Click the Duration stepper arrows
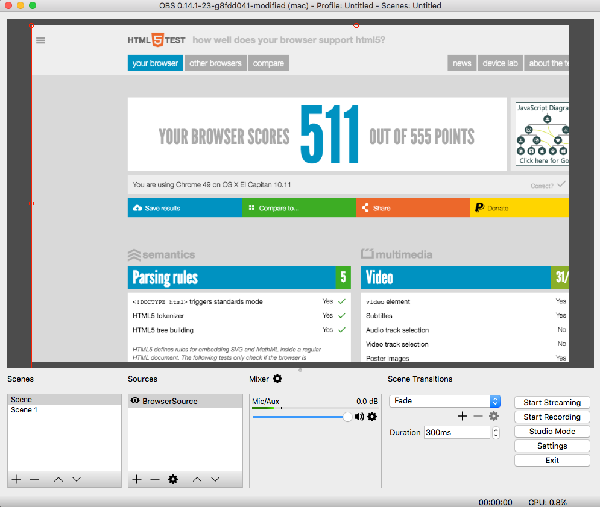The height and width of the screenshot is (507, 600). [x=496, y=432]
